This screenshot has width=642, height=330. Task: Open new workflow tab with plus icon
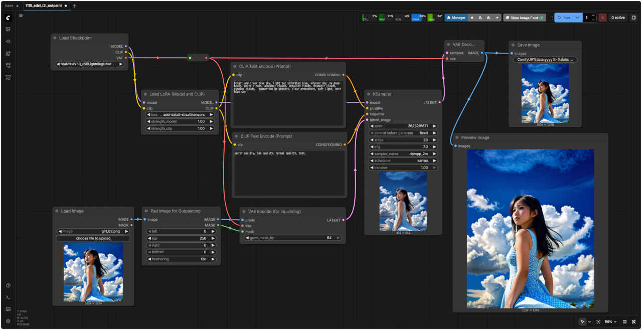pyautogui.click(x=75, y=6)
